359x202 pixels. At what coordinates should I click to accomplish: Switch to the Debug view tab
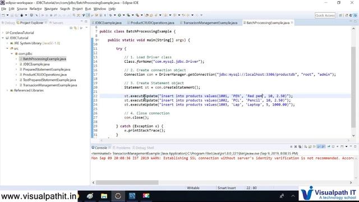pos(8,22)
